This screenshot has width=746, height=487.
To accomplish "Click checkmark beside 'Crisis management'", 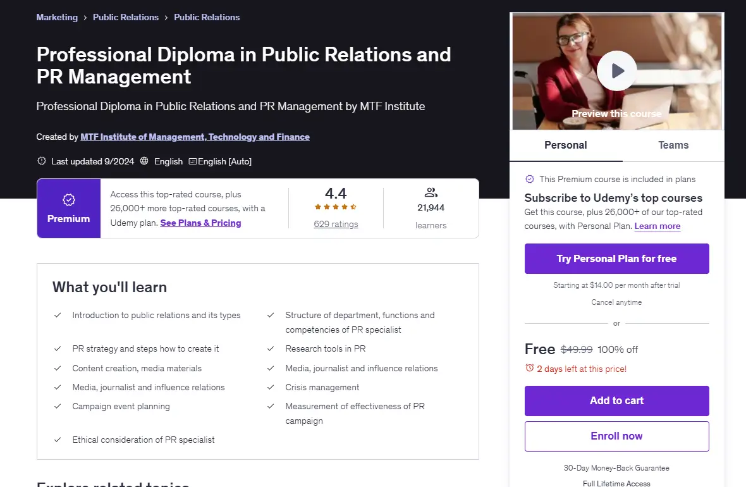I will click(x=271, y=387).
